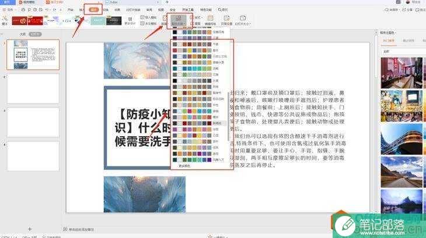This screenshot has height=238, width=426.
Task: Click the 未保存 cloud sync icon
Action: pos(392,10)
